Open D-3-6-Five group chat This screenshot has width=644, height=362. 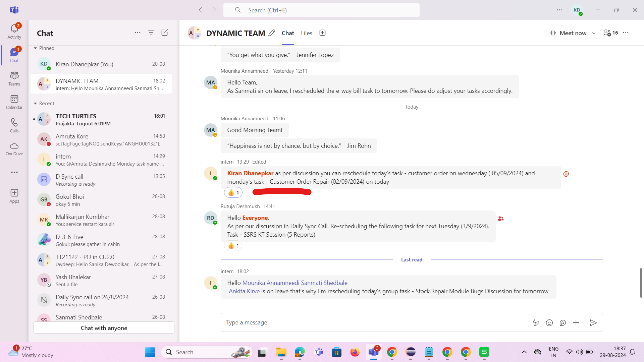pos(101,240)
